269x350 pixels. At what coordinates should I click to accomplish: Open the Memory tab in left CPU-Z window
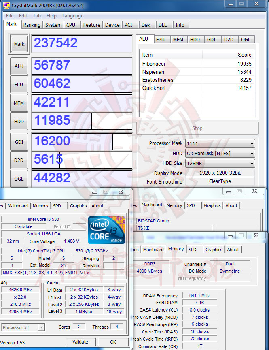[40, 205]
